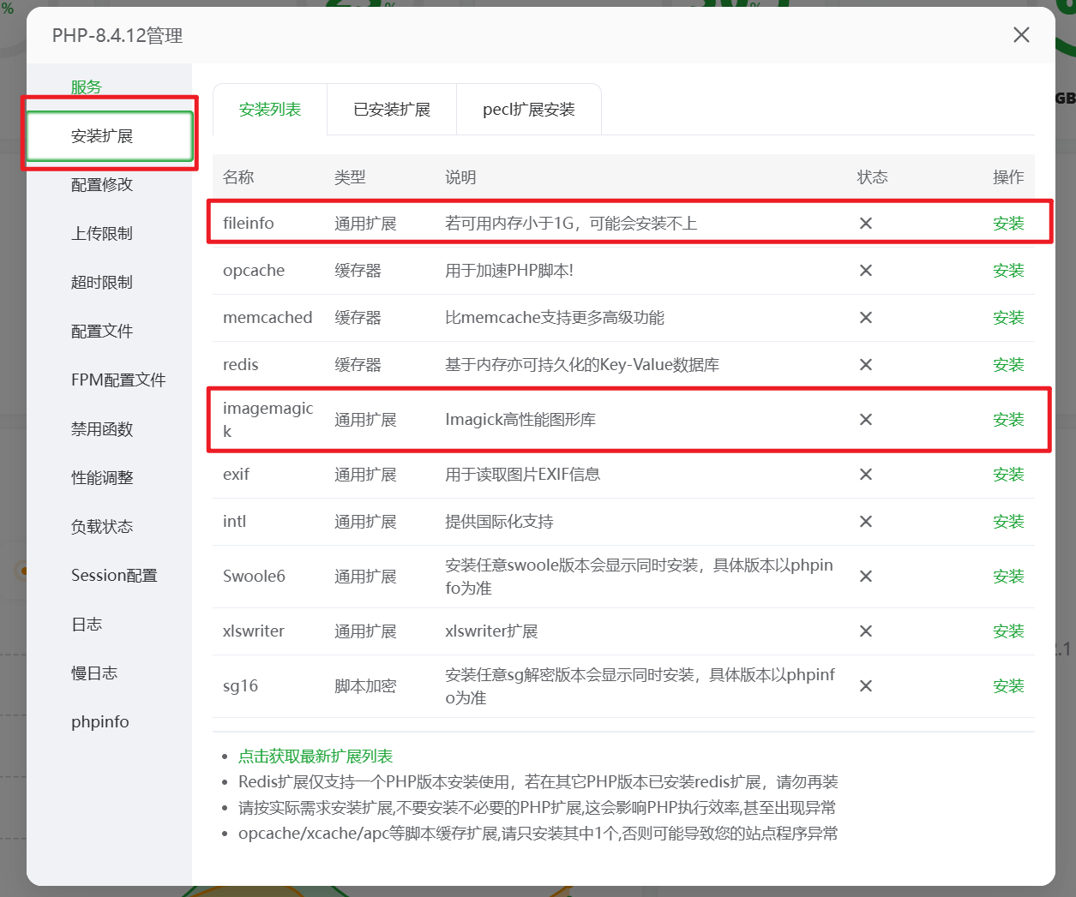Select the 安装列表 tab

(270, 110)
